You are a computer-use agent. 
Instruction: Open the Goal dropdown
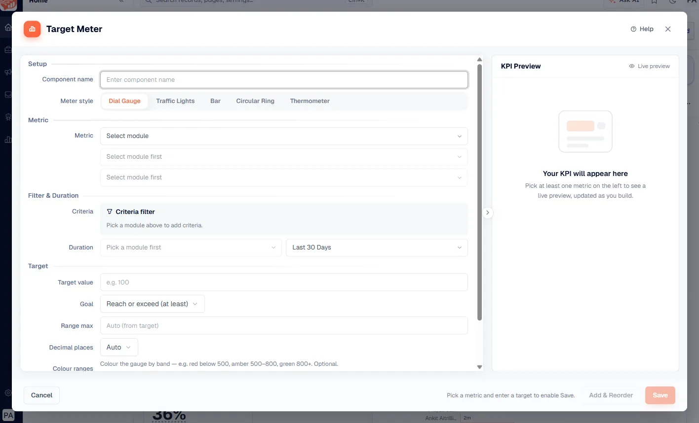(153, 304)
